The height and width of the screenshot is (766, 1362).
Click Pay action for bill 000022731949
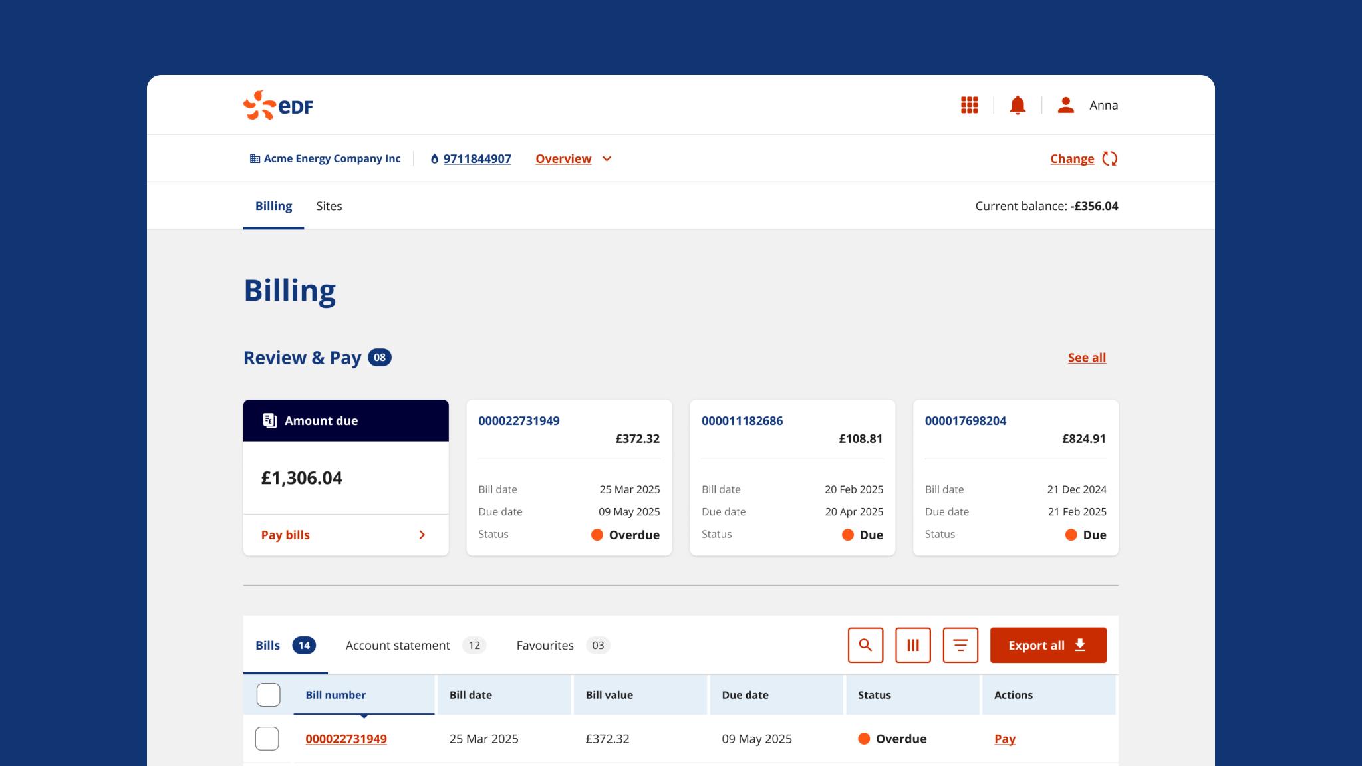[x=1004, y=739]
